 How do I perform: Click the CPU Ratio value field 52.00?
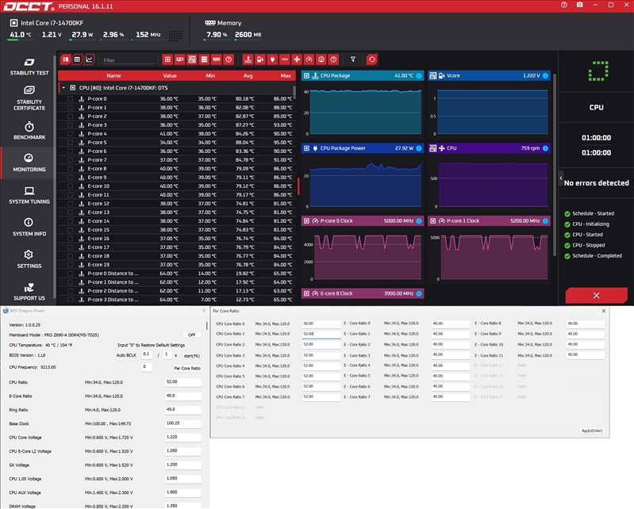coord(183,382)
